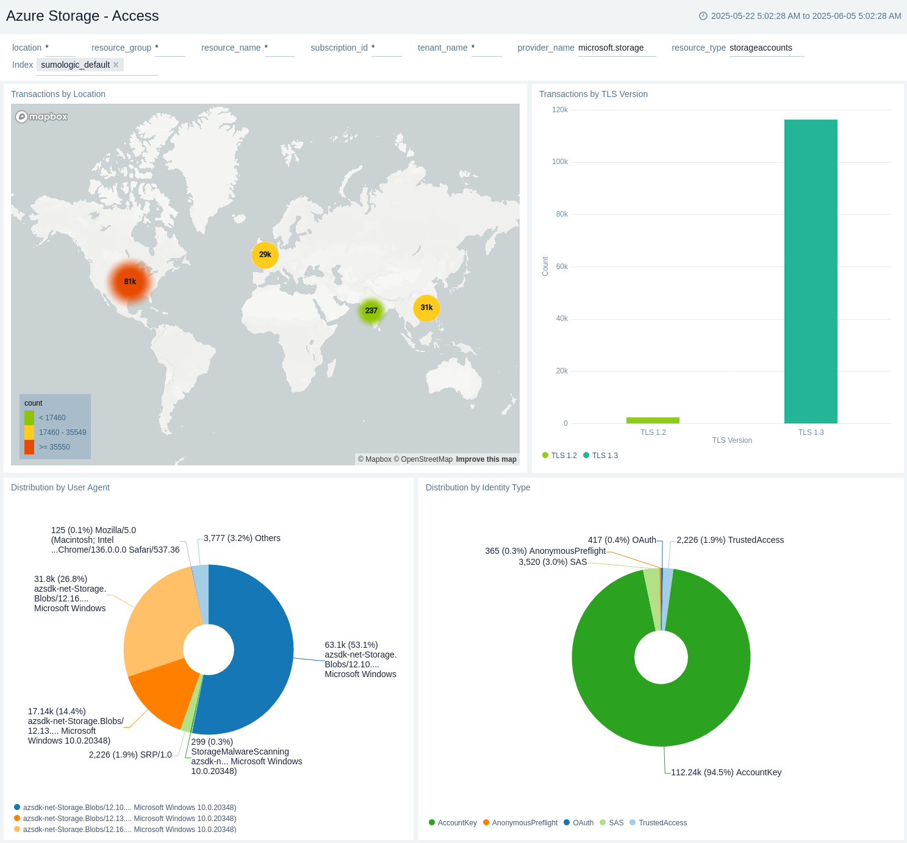The width and height of the screenshot is (907, 843).
Task: Click the 'Azure Storage - Access' dashboard title
Action: click(x=82, y=16)
